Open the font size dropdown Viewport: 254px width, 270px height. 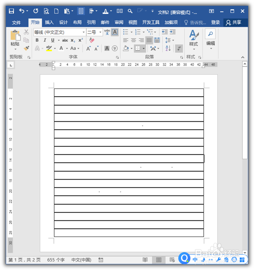(100, 32)
